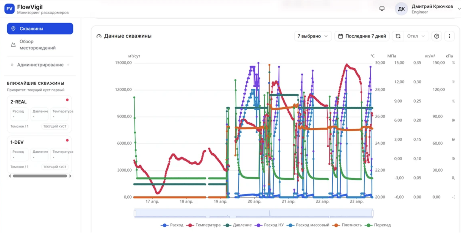
Task: Expand the 7 выбрано dropdown
Action: [313, 36]
